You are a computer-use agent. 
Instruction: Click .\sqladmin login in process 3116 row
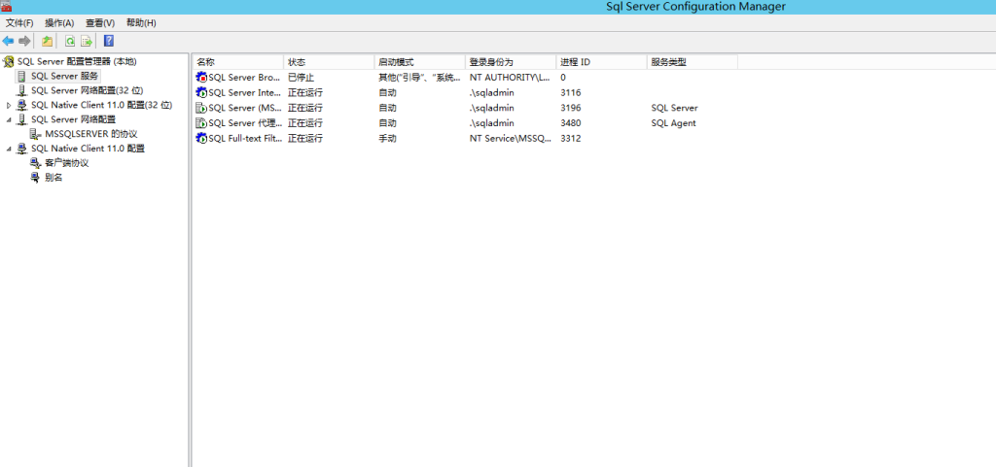(x=491, y=92)
